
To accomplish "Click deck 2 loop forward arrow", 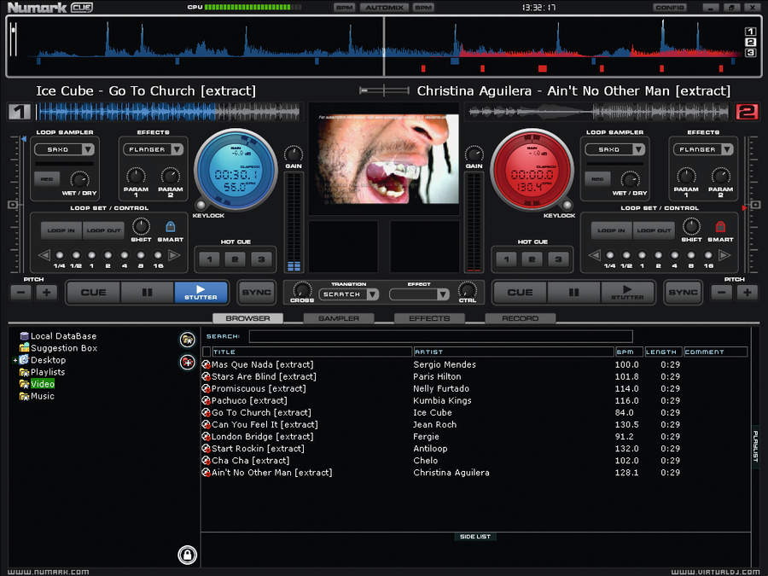I will [x=724, y=255].
